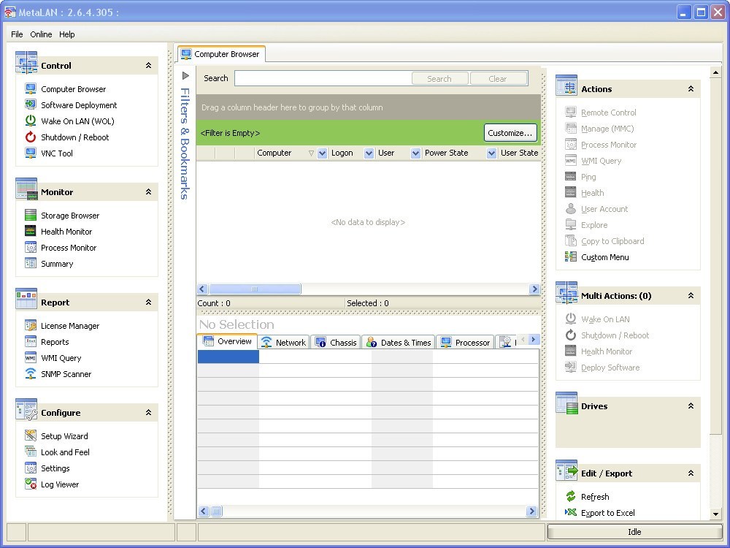The height and width of the screenshot is (548, 730).
Task: Open the Computer column filter dropdown
Action: click(322, 153)
